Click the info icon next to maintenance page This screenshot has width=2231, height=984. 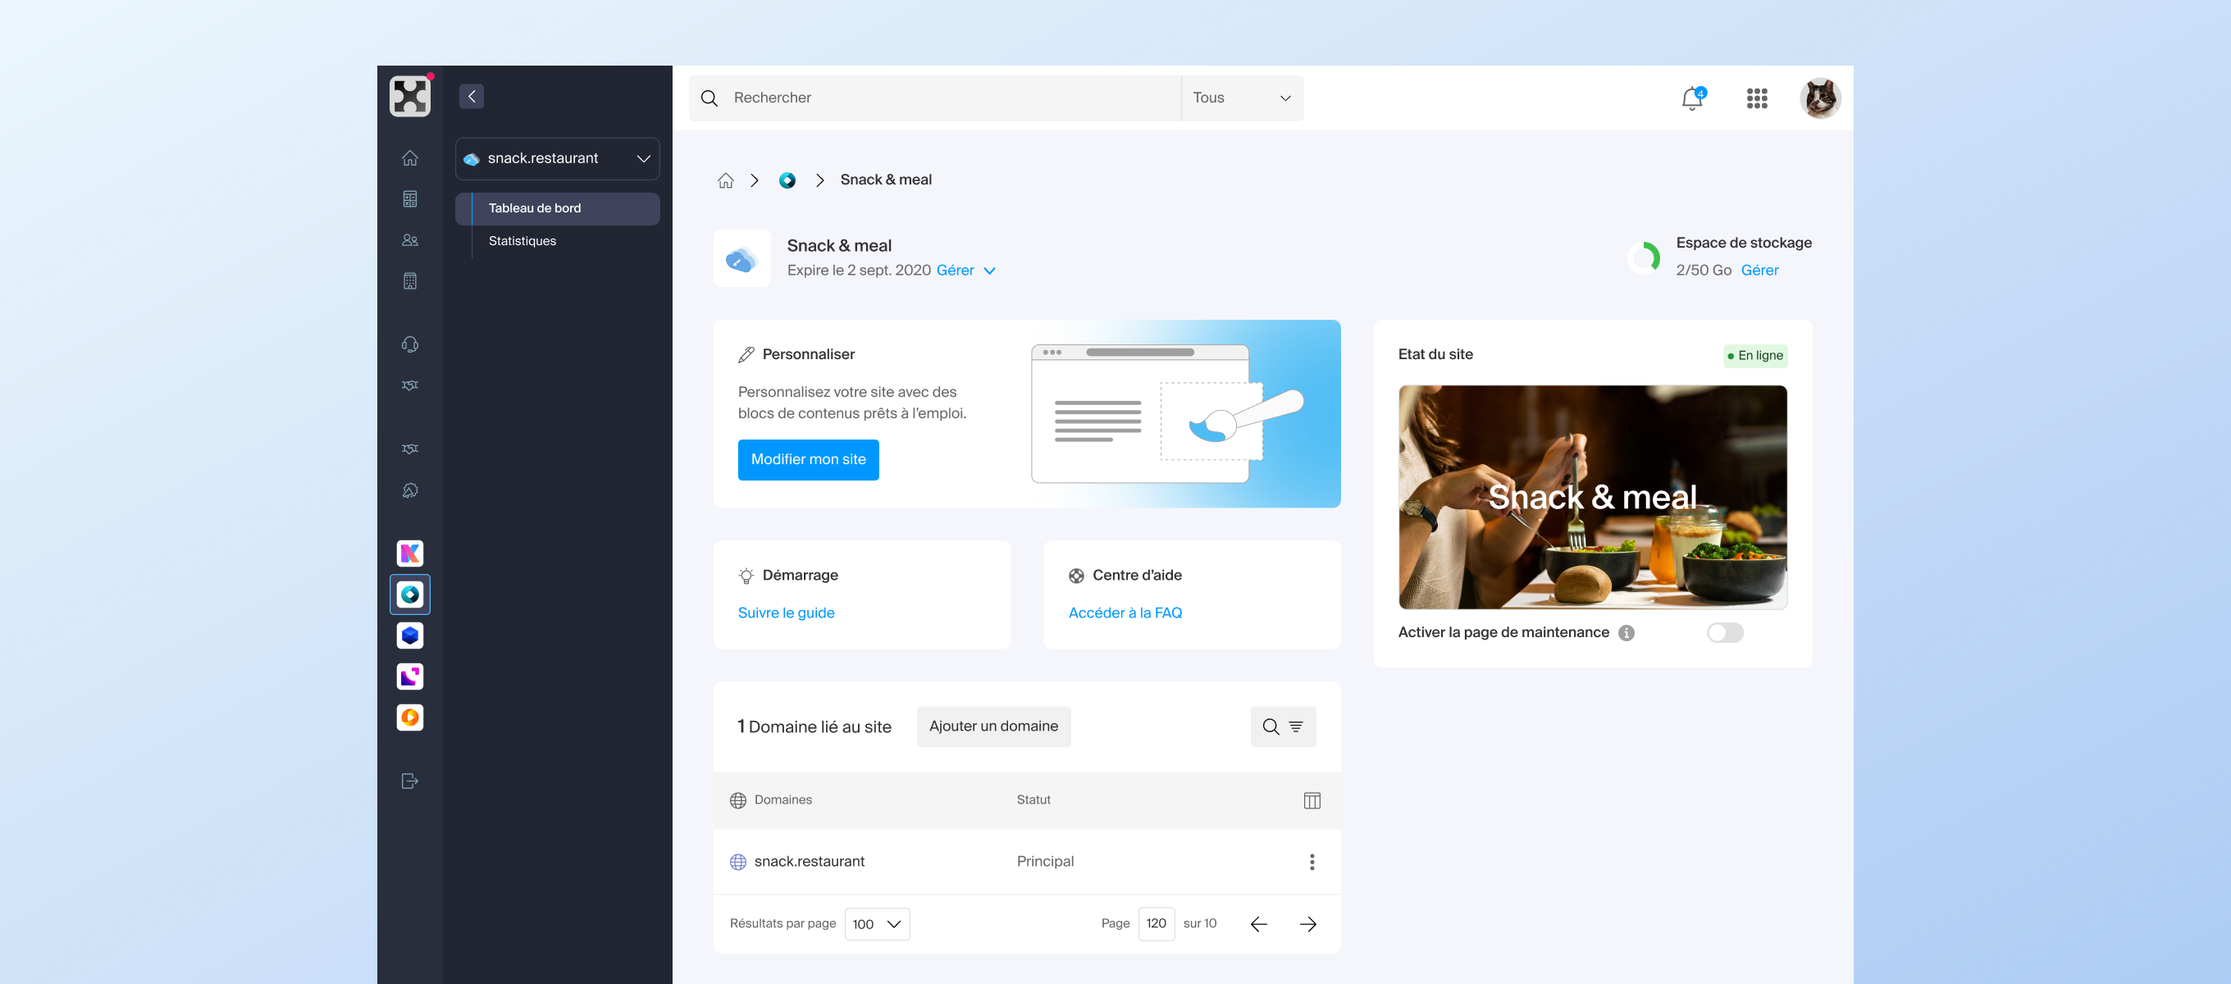pyautogui.click(x=1626, y=633)
